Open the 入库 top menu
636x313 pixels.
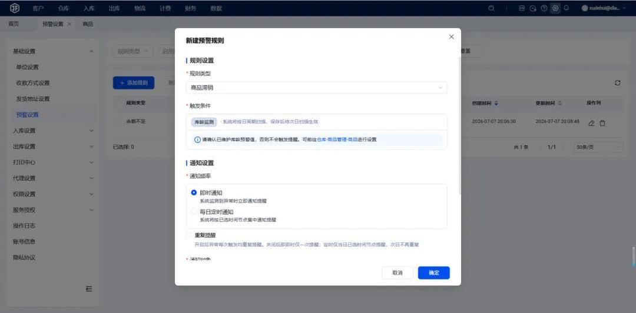point(89,8)
